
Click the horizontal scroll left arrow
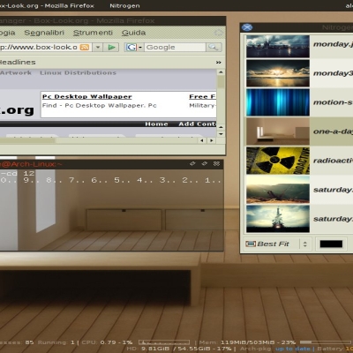point(202,140)
